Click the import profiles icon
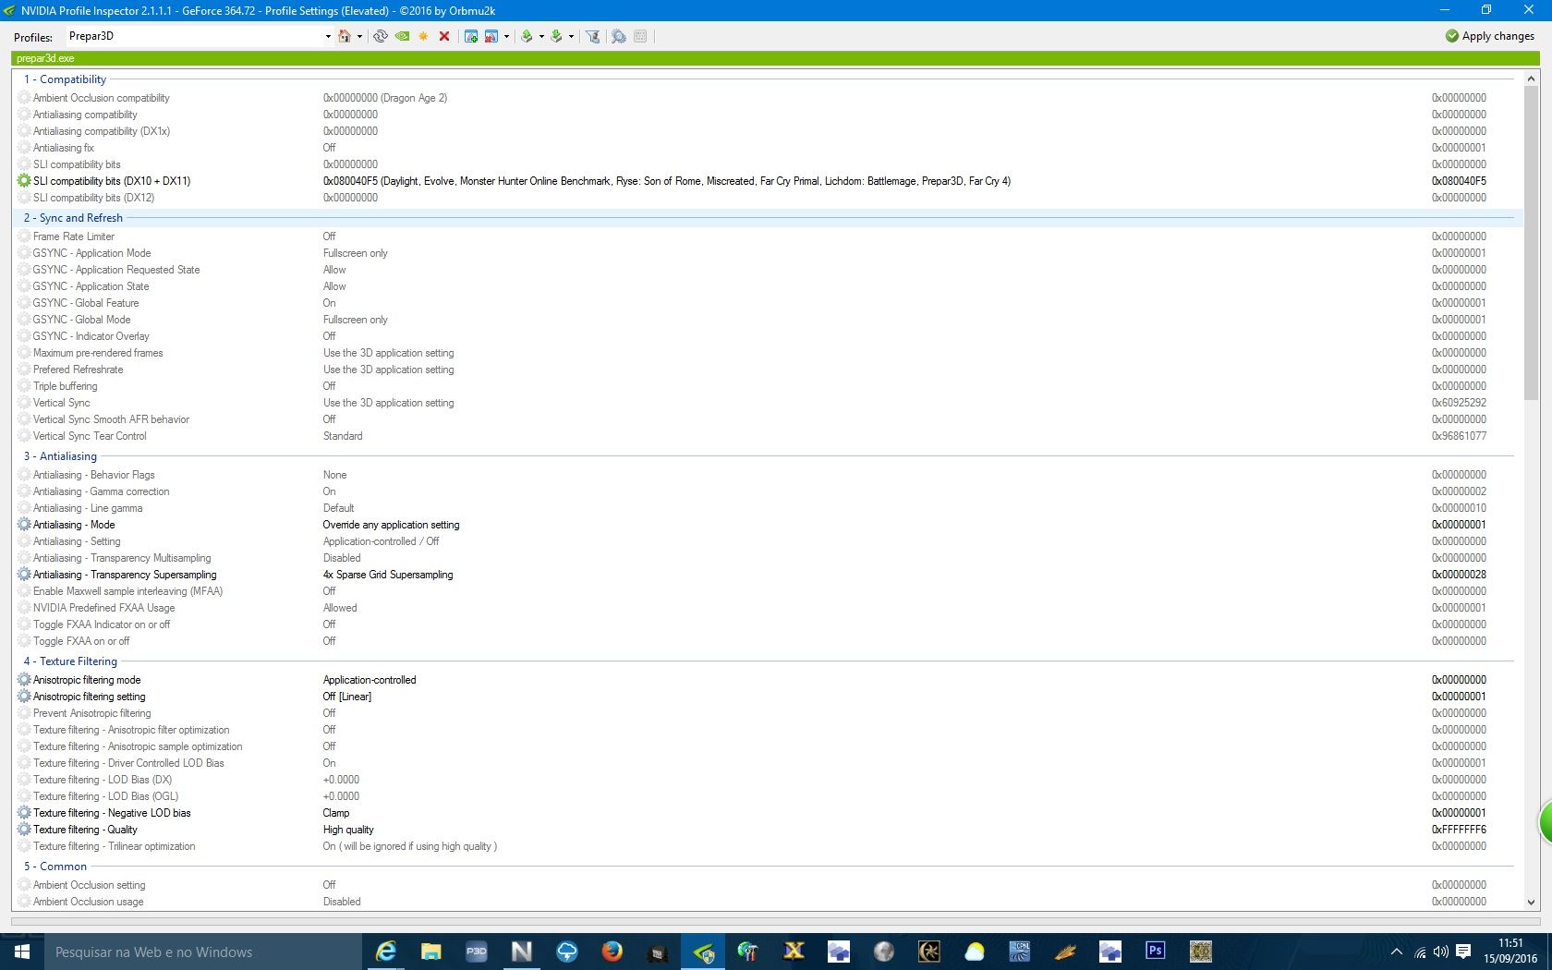Image resolution: width=1552 pixels, height=970 pixels. 556,36
